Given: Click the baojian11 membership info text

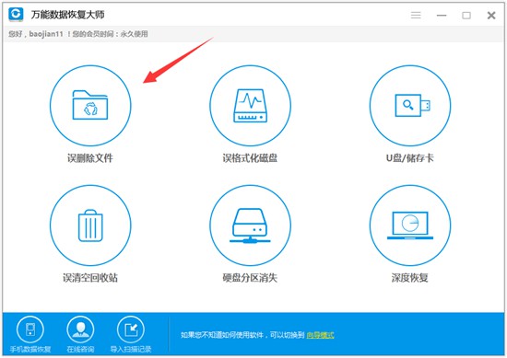Looking at the screenshot, I should point(78,34).
